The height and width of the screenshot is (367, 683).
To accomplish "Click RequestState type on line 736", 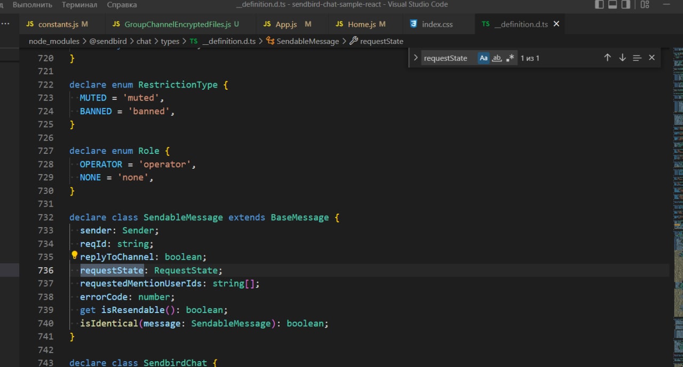I will coord(186,270).
